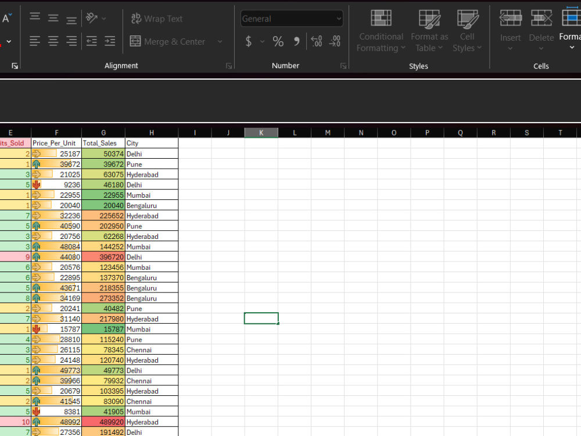The image size is (581, 436).
Task: Open Number format dialog launcher
Action: pyautogui.click(x=343, y=66)
